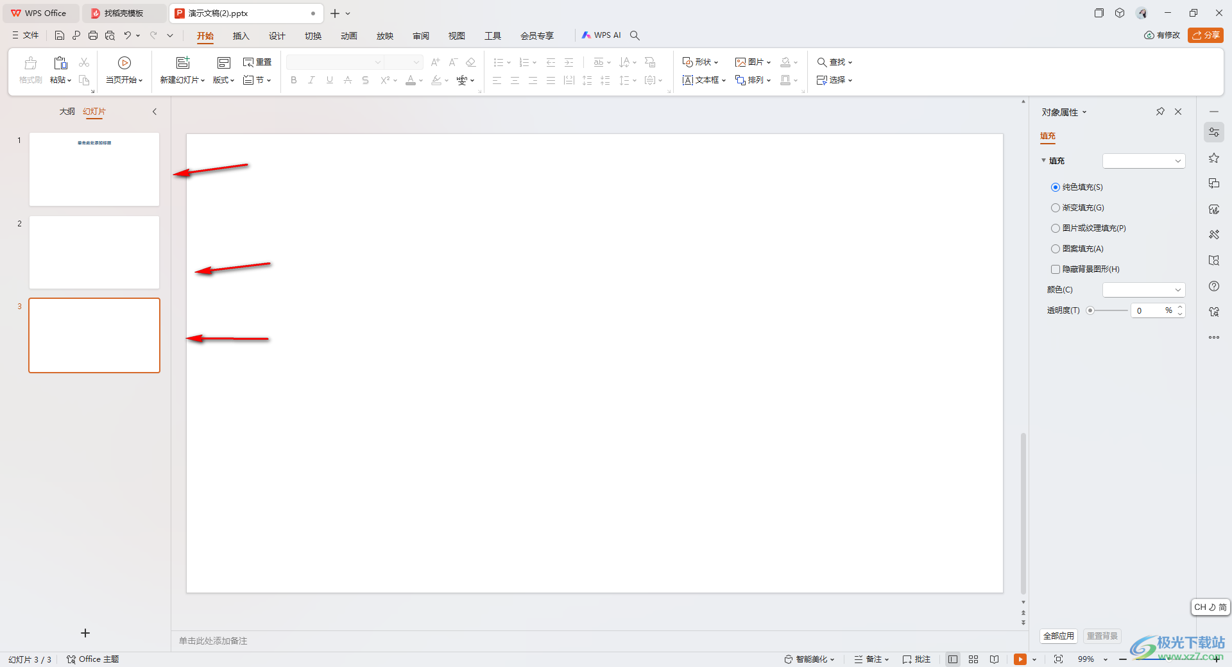Open the Transitions (切换) ribbon tab
Screen dimensions: 1232x667
(312, 36)
